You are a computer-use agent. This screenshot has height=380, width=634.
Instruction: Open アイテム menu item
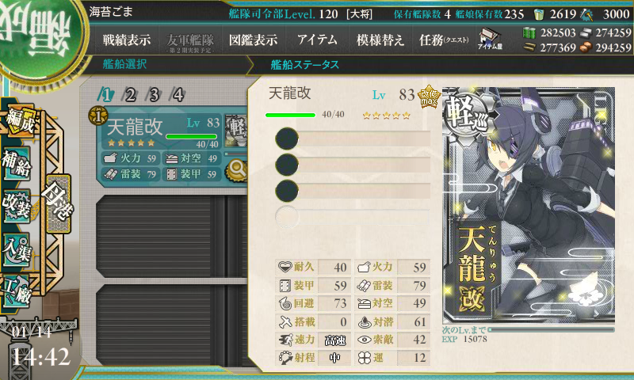[x=317, y=40]
